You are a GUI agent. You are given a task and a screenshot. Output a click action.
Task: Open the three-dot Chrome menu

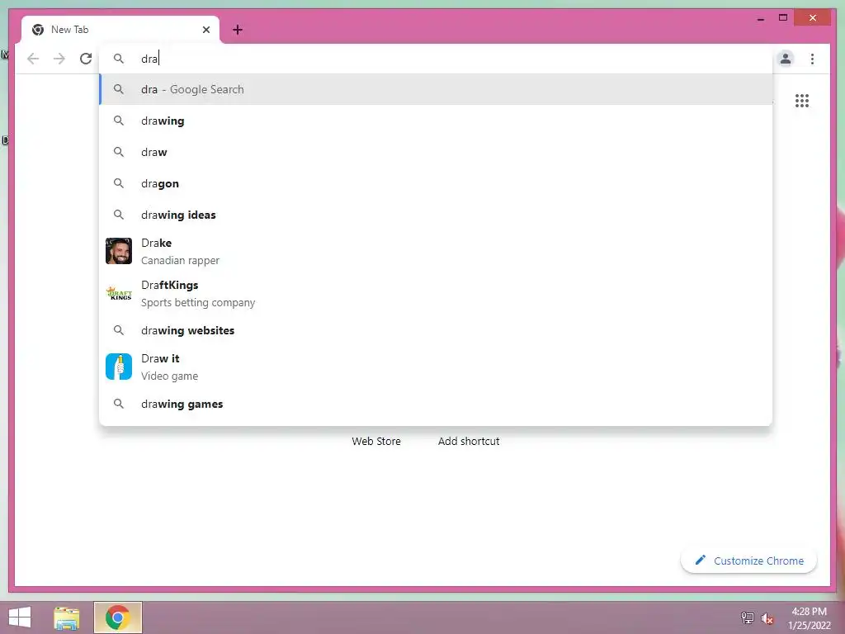[812, 59]
